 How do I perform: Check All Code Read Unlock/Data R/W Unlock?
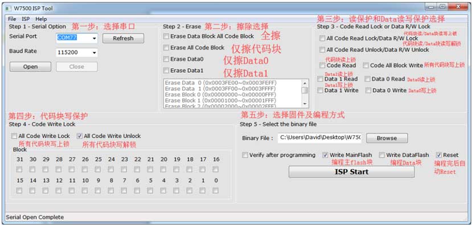pyautogui.click(x=322, y=50)
